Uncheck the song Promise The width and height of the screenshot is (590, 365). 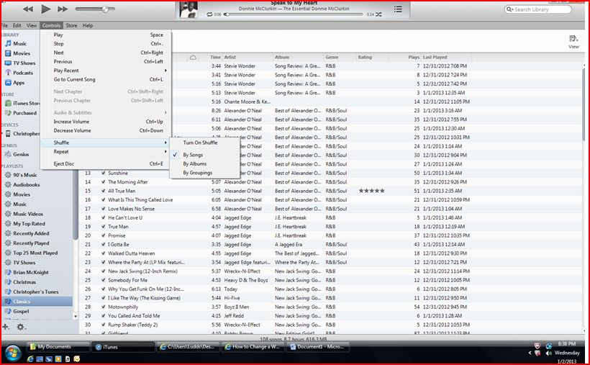(x=103, y=235)
